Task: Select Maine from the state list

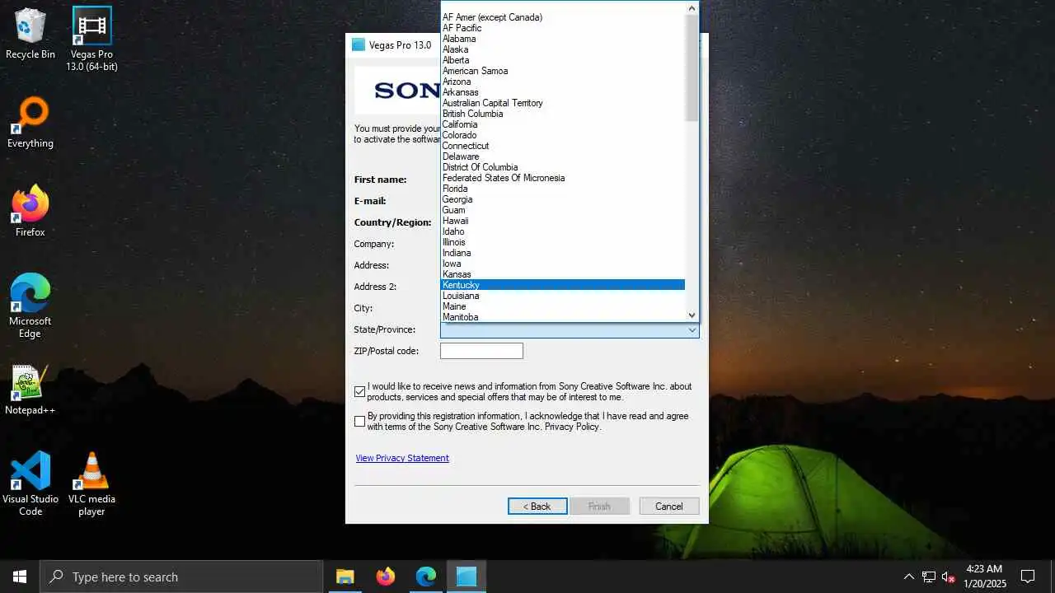Action: (563, 306)
